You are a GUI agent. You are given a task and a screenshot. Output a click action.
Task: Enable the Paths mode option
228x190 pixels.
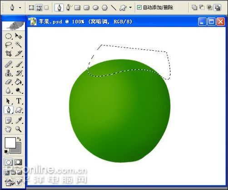click(39, 8)
